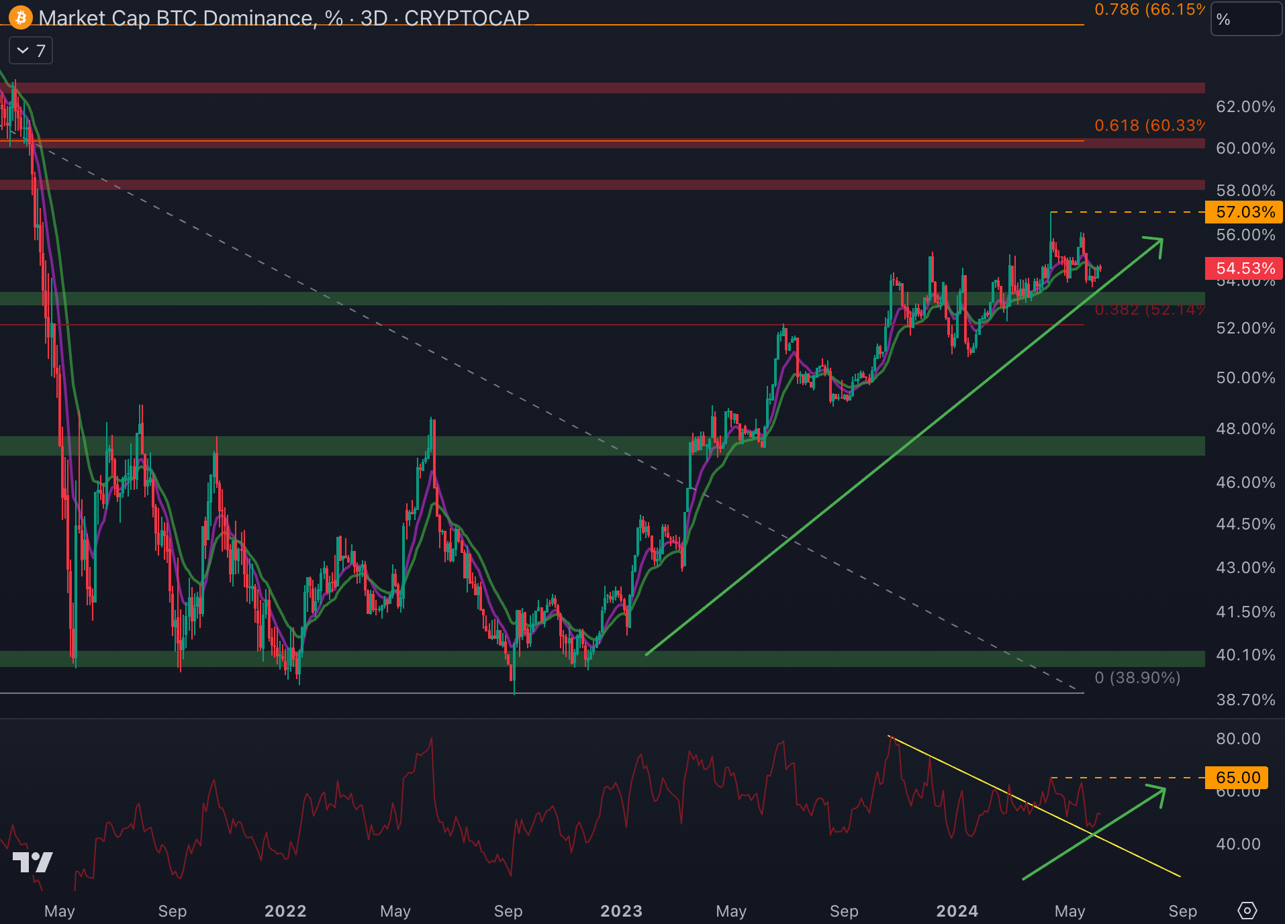Expand the collapsed indicators legend showing 7
The height and width of the screenshot is (924, 1285).
pyautogui.click(x=31, y=51)
